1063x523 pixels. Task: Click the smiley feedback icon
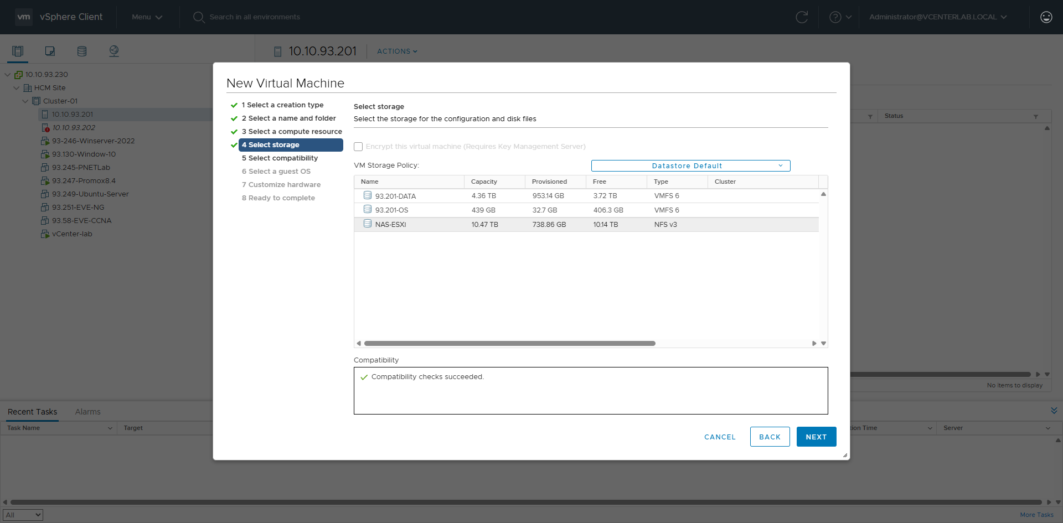(1046, 17)
